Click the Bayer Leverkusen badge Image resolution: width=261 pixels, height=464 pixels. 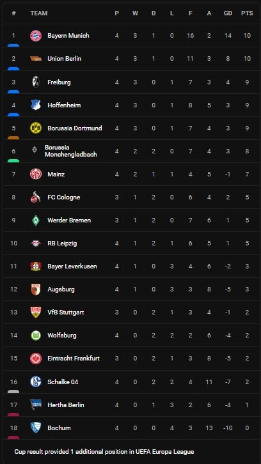click(x=36, y=267)
